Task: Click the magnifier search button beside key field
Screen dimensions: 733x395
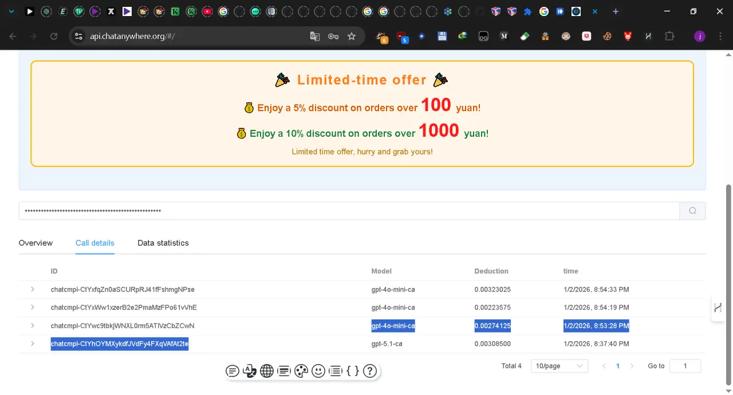Action: 692,211
